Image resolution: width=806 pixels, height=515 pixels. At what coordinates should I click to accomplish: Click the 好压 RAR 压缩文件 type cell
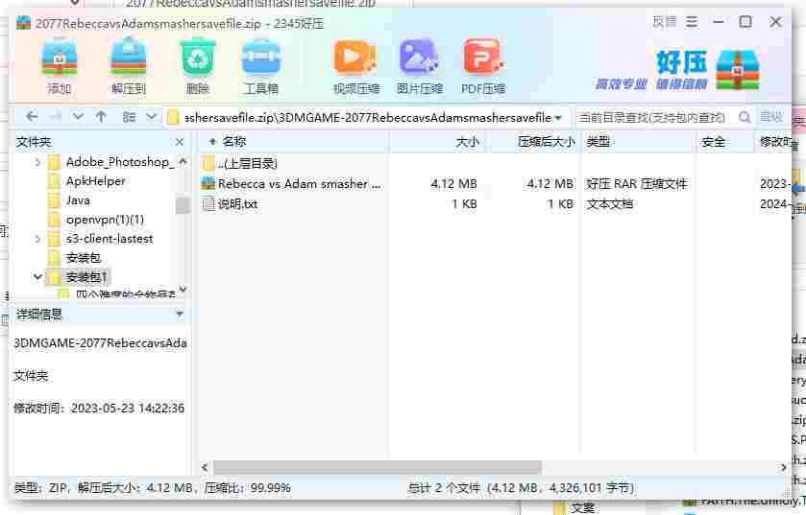pos(636,183)
